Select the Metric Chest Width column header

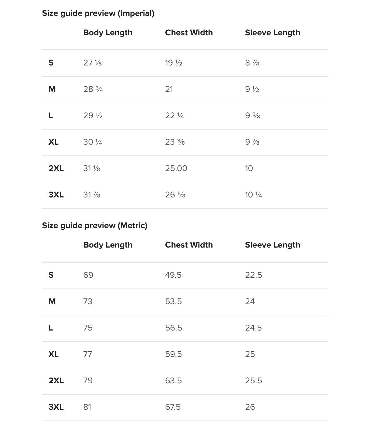189,245
